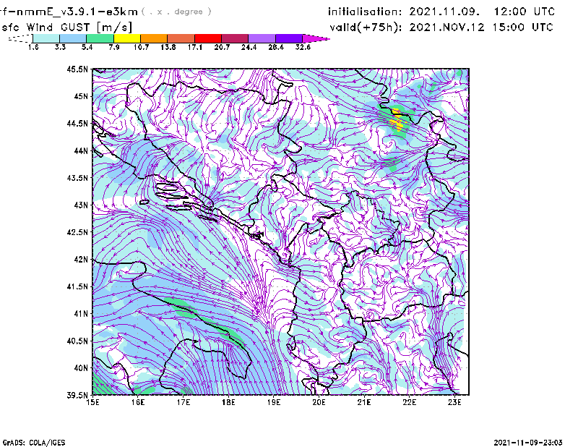This screenshot has height=447, width=578.
Task: Click the '12:00 UTC' initialisation time
Action: coord(525,12)
